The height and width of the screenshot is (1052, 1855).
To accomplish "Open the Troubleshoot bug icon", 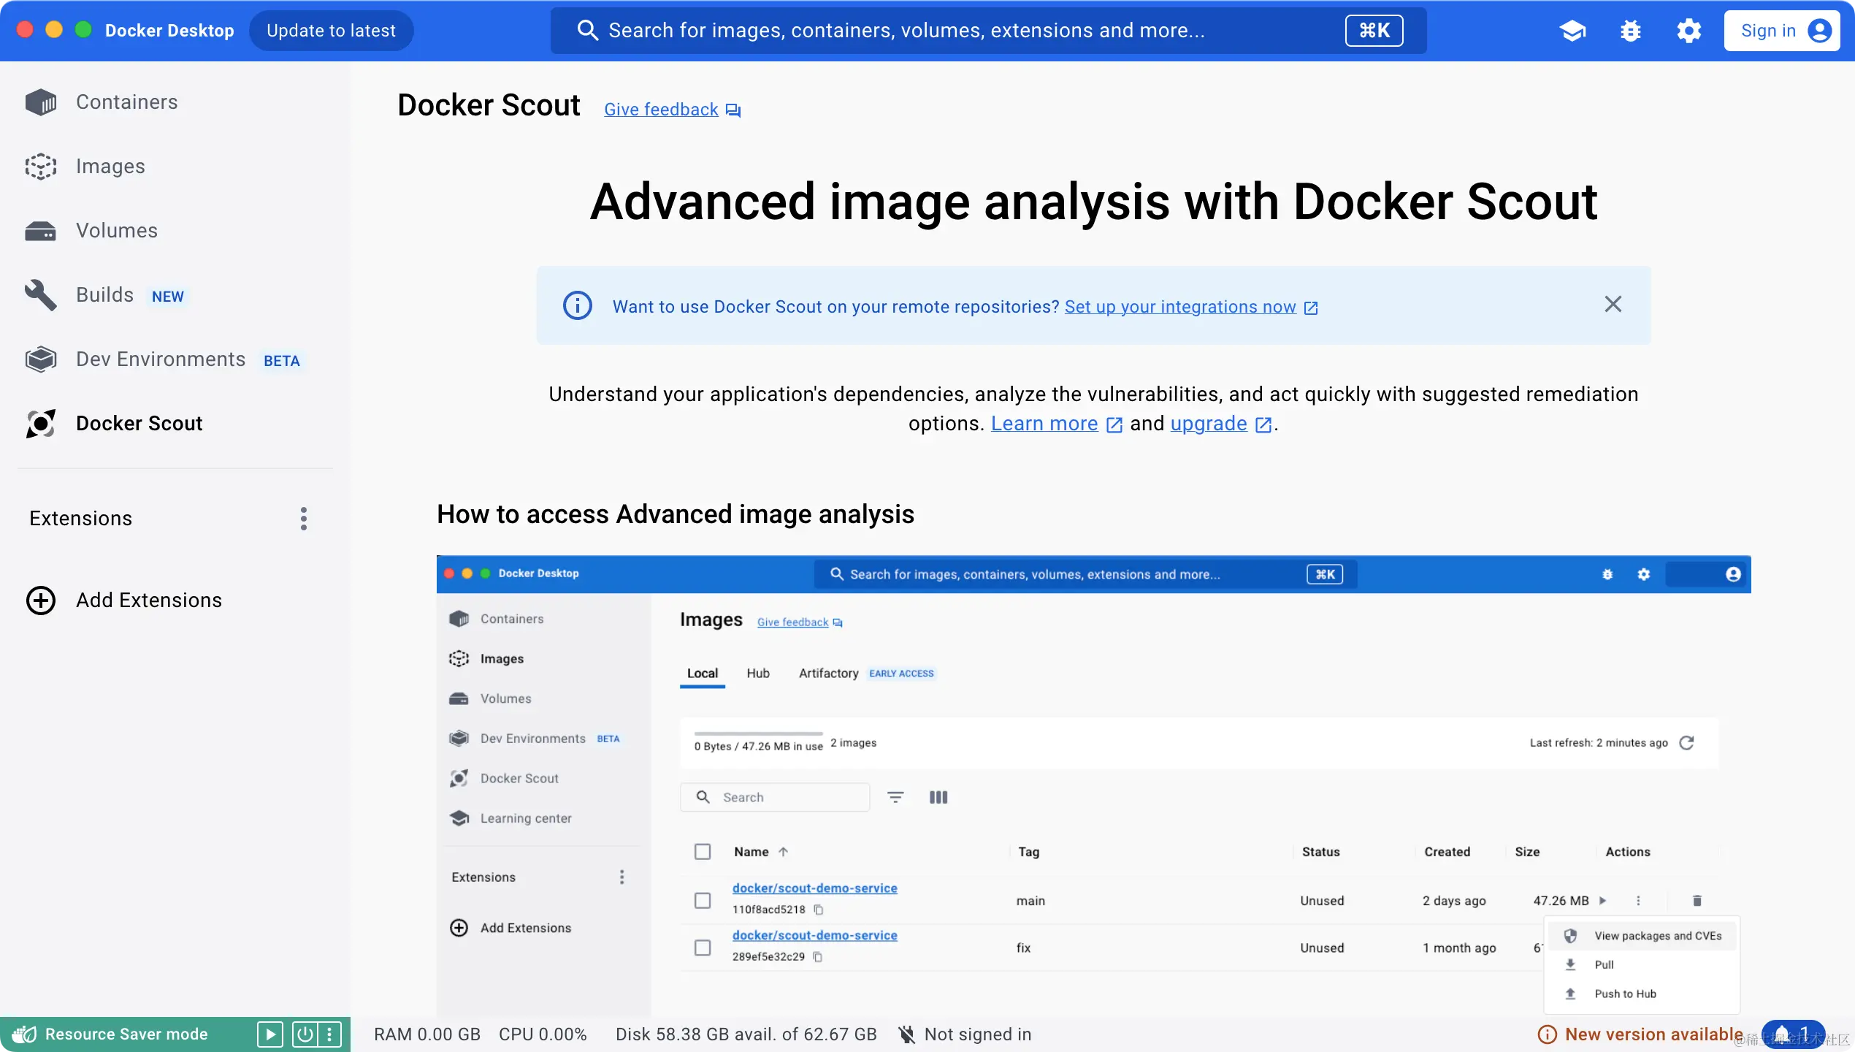I will click(x=1631, y=30).
